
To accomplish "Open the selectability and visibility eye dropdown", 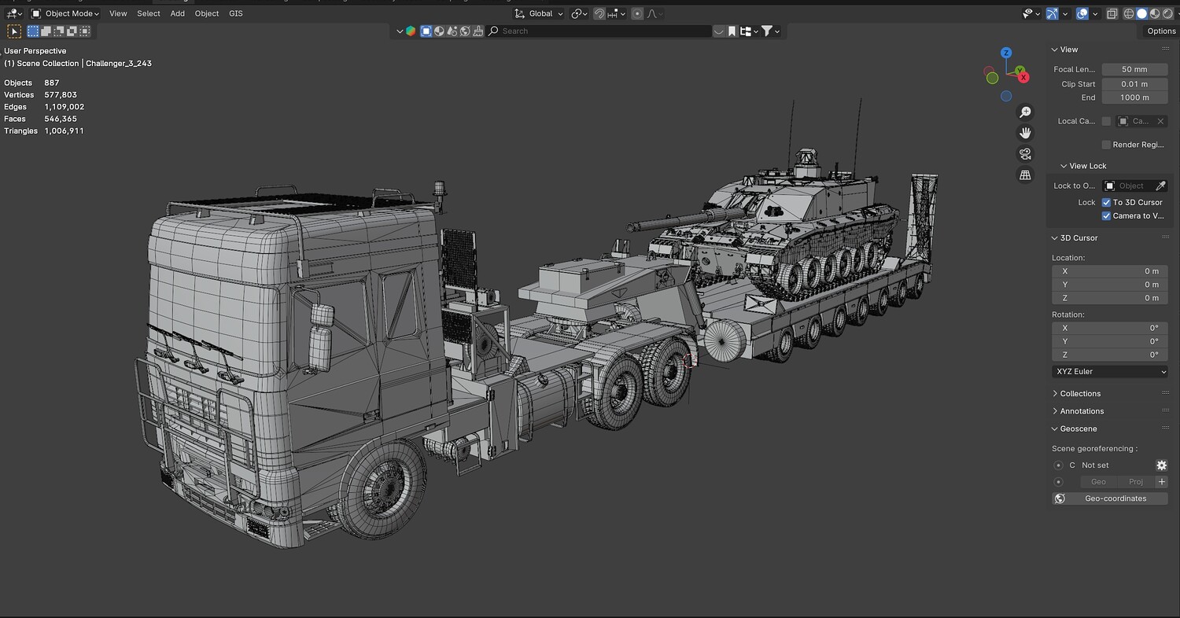I will 1031,13.
